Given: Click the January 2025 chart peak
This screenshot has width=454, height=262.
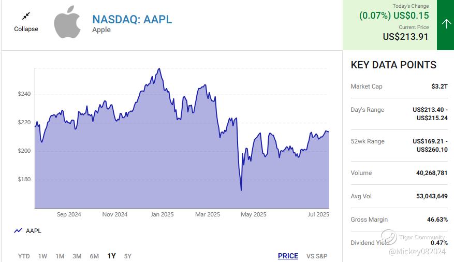Looking at the screenshot, I should [x=158, y=69].
